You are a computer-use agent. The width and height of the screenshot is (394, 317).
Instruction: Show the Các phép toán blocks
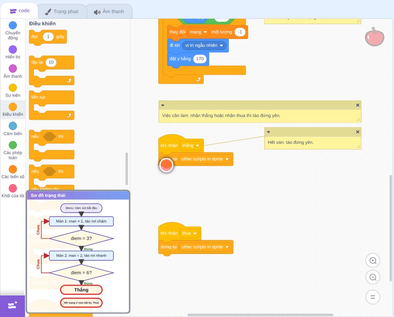(13, 151)
